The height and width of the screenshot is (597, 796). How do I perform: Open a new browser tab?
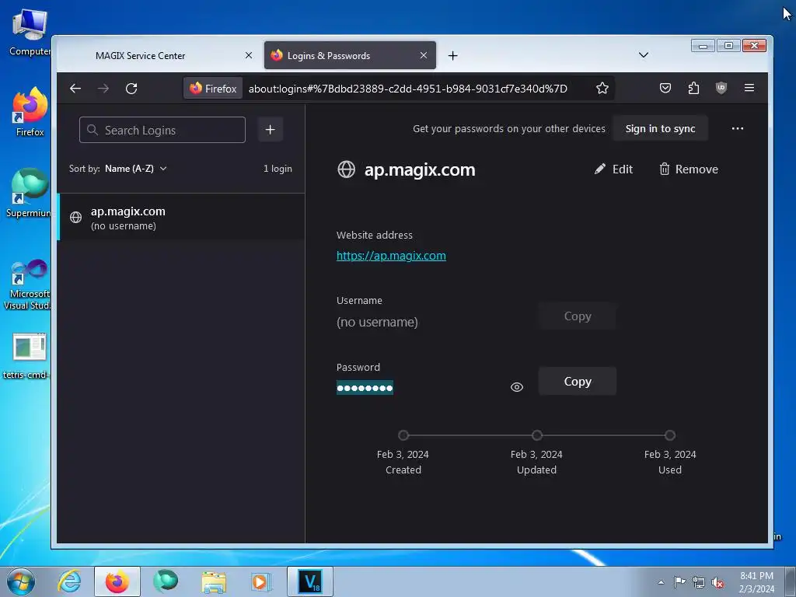(x=453, y=55)
